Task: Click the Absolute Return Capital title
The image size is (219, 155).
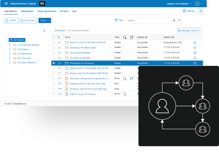Action: [x=23, y=4]
